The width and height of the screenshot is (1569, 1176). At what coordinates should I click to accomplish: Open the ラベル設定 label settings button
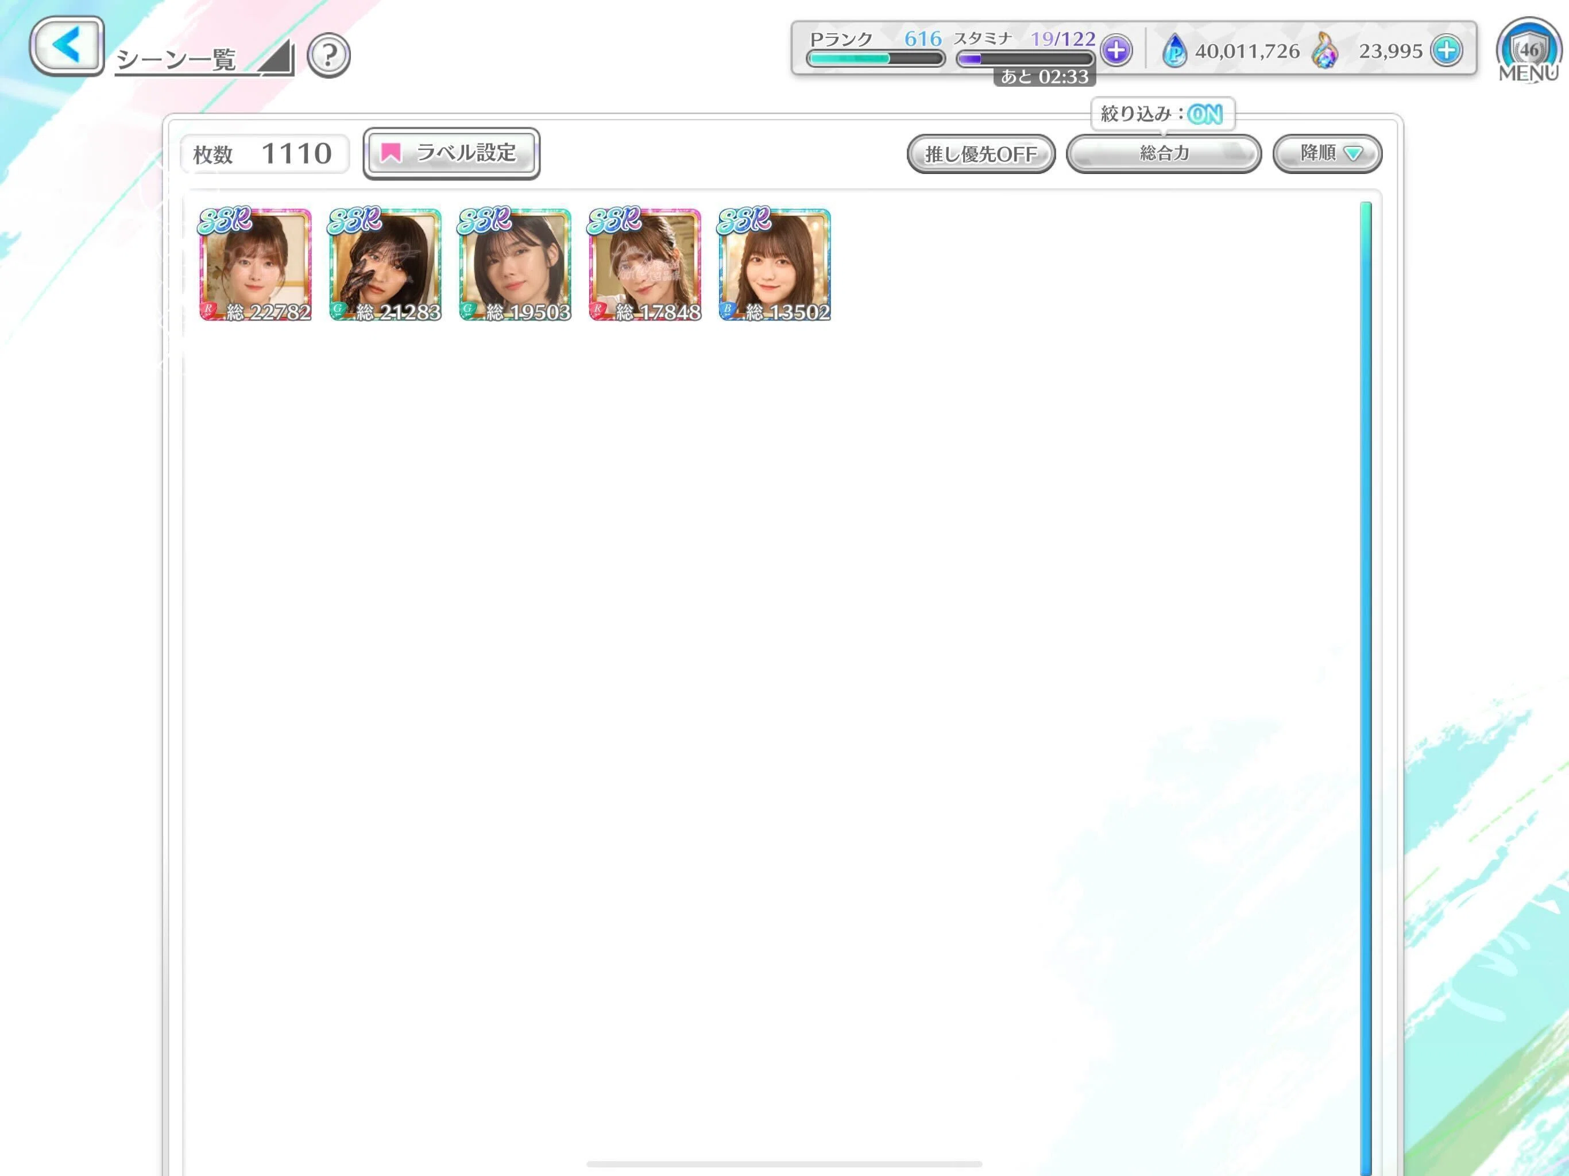(x=451, y=153)
